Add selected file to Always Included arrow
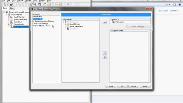The width and height of the screenshot is (183, 103). click(x=105, y=53)
